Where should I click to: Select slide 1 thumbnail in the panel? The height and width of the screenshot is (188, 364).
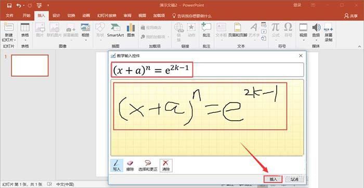point(30,65)
